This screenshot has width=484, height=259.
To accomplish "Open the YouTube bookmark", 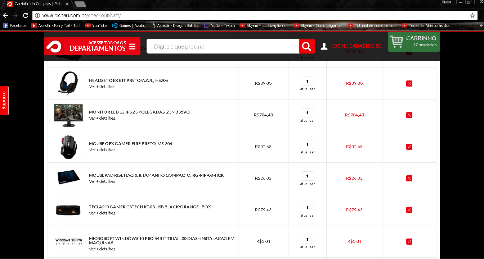I will pyautogui.click(x=96, y=26).
